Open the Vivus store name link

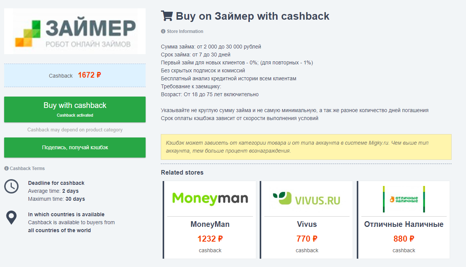click(307, 224)
